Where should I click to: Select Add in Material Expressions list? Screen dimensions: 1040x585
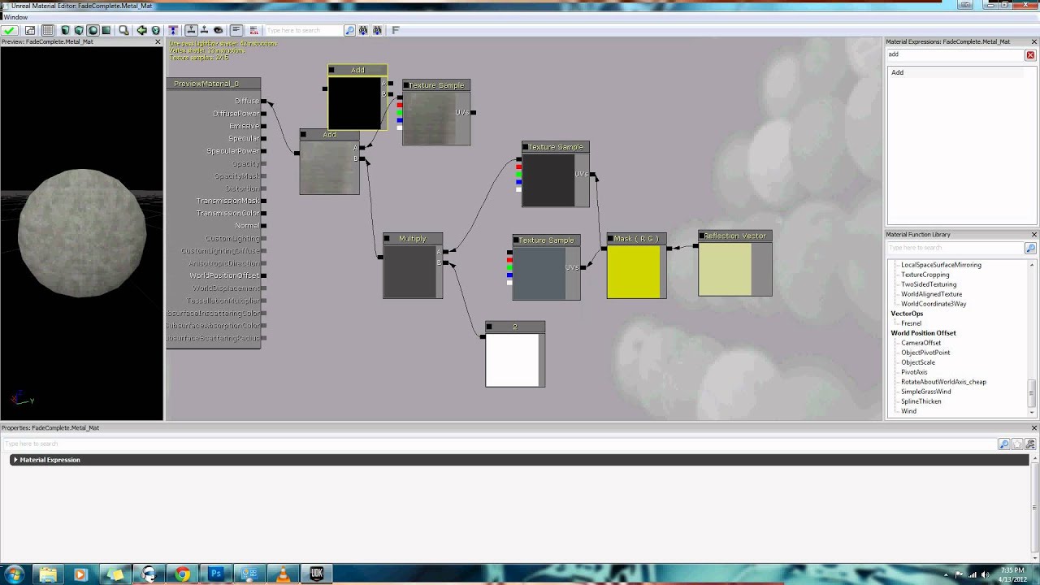(897, 72)
